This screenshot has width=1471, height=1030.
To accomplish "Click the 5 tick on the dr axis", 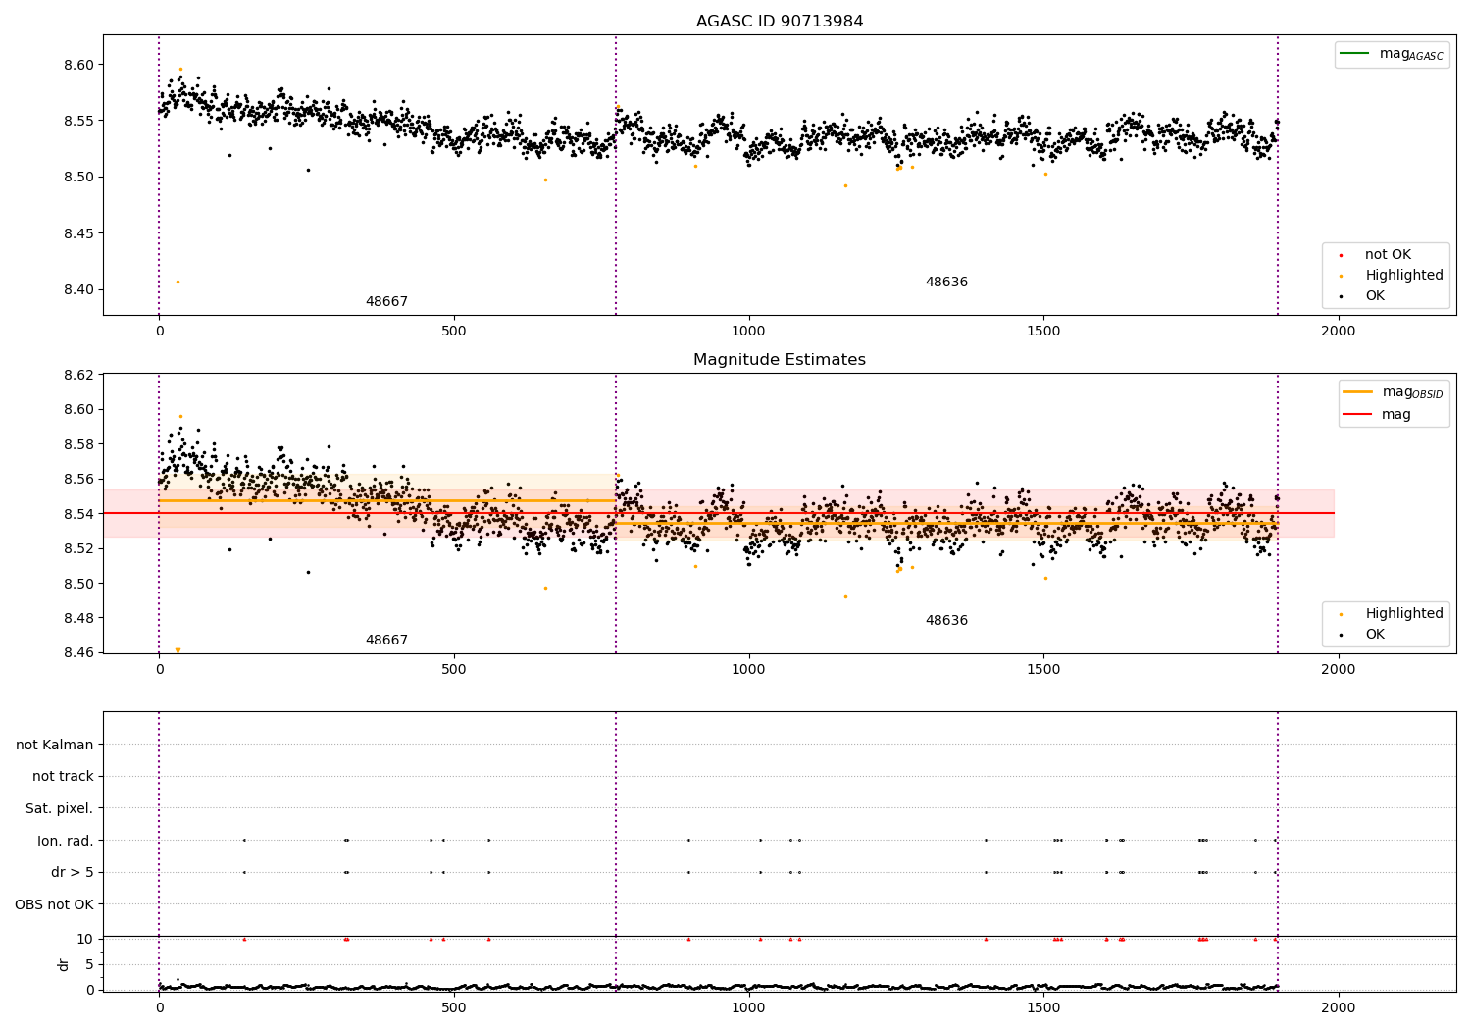I will (x=90, y=964).
